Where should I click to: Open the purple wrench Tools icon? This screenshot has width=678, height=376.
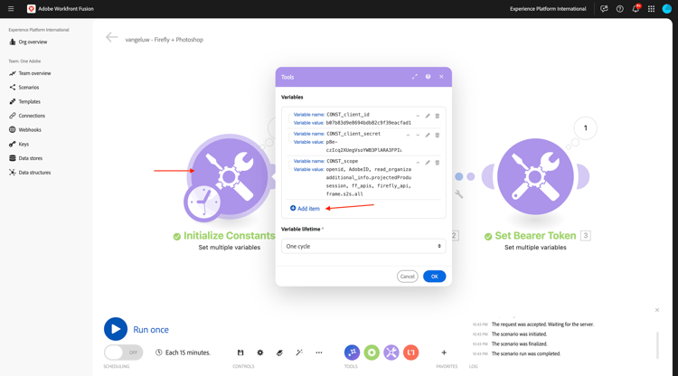click(391, 352)
